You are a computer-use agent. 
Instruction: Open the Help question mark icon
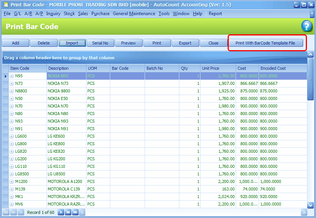click(307, 26)
